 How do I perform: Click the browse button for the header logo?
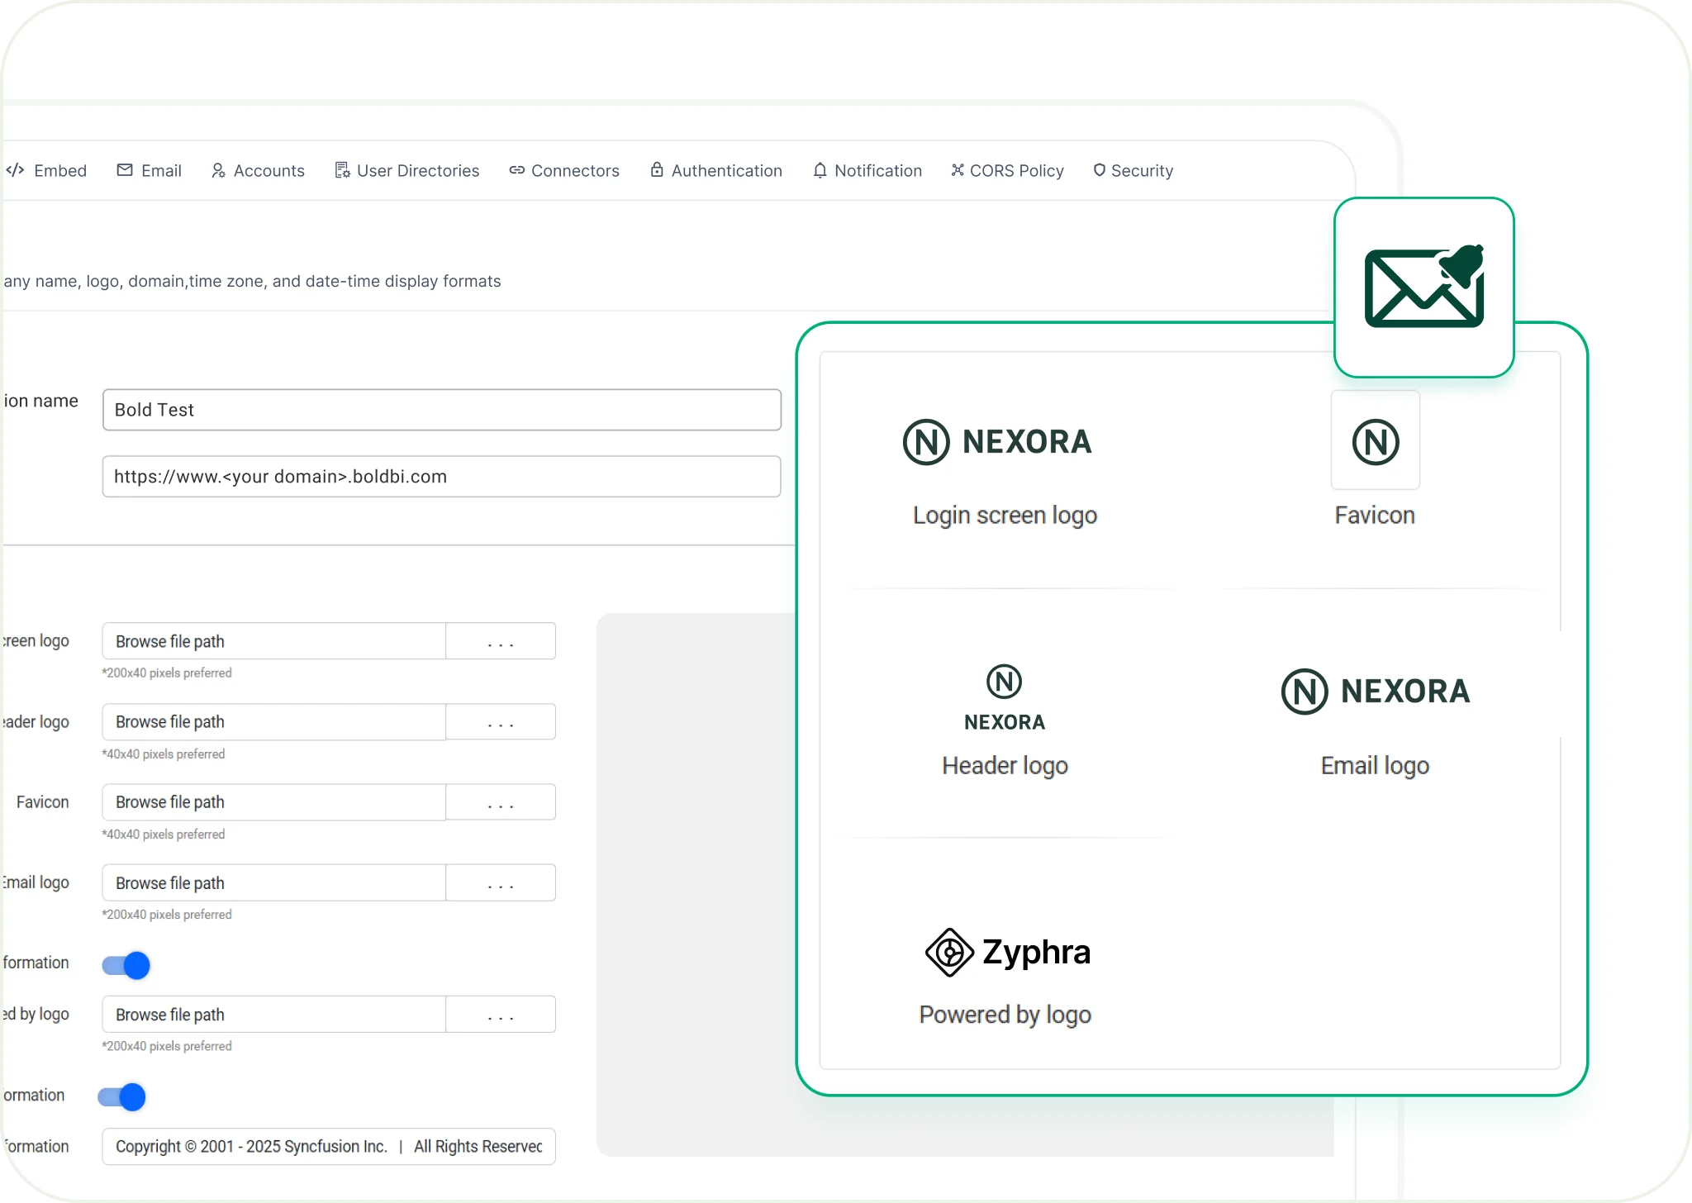501,721
